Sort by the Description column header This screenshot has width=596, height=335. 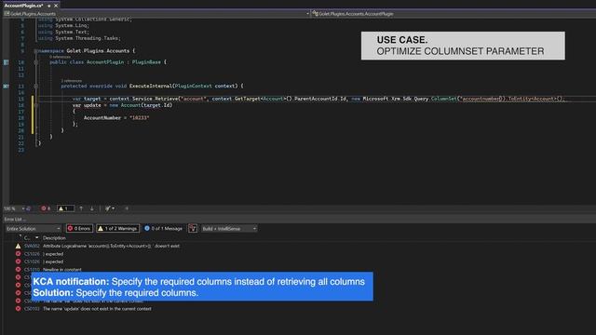pyautogui.click(x=54, y=238)
